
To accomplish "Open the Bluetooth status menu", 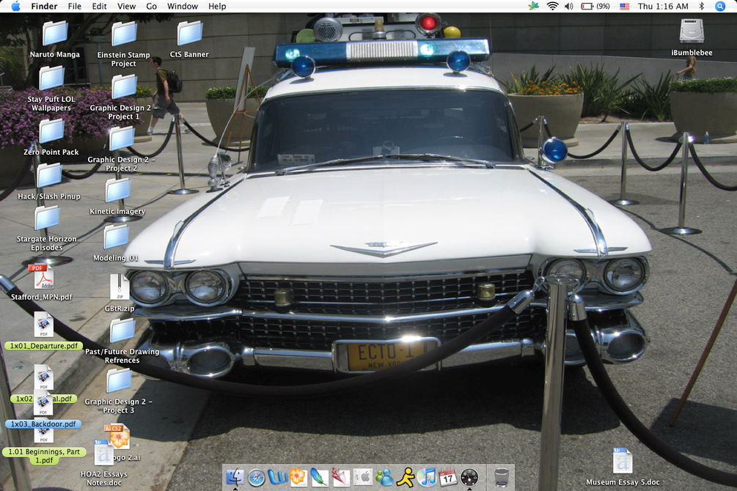I will point(702,6).
